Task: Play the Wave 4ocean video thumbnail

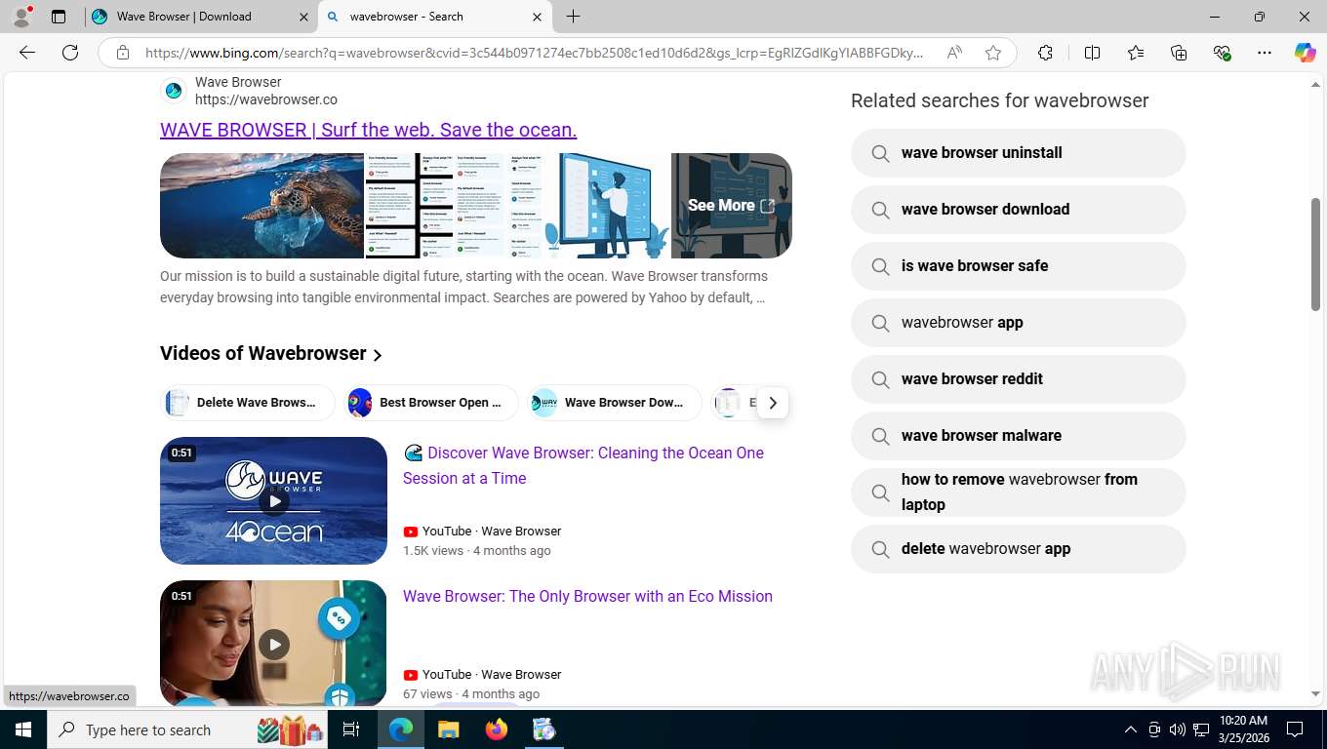Action: 273,500
